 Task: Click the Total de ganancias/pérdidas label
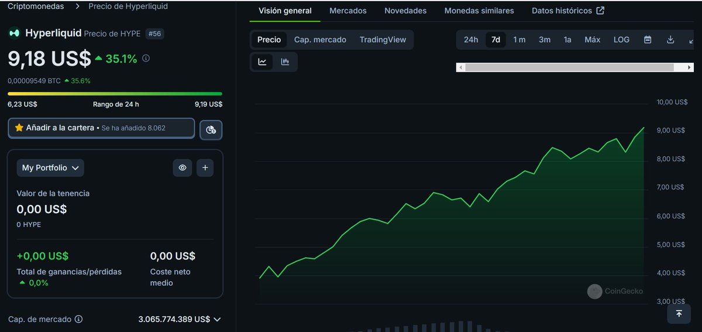click(69, 272)
